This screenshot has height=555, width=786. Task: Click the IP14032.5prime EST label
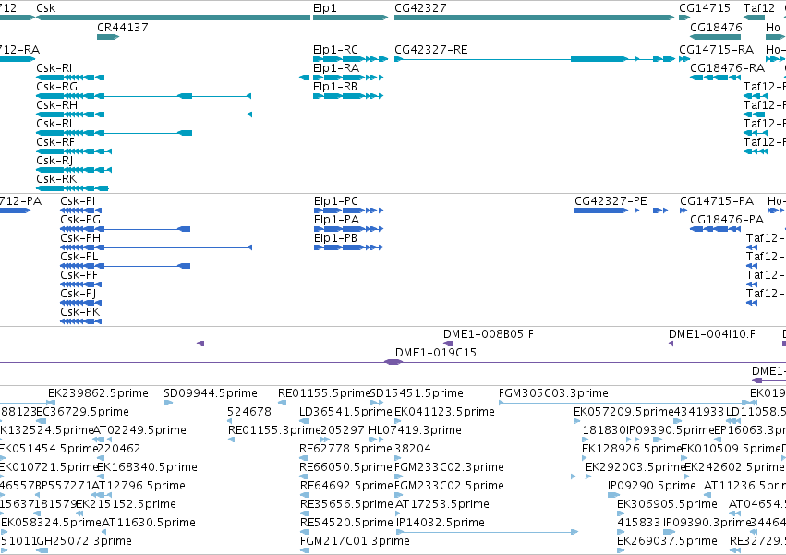441,523
